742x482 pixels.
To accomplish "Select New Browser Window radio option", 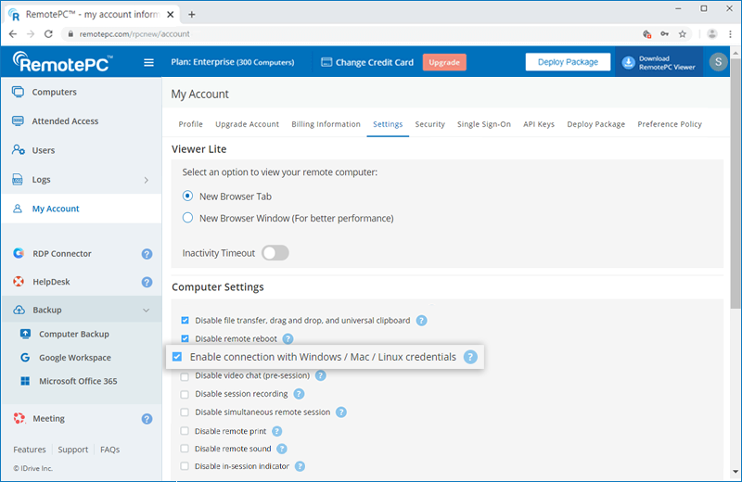I will [188, 218].
